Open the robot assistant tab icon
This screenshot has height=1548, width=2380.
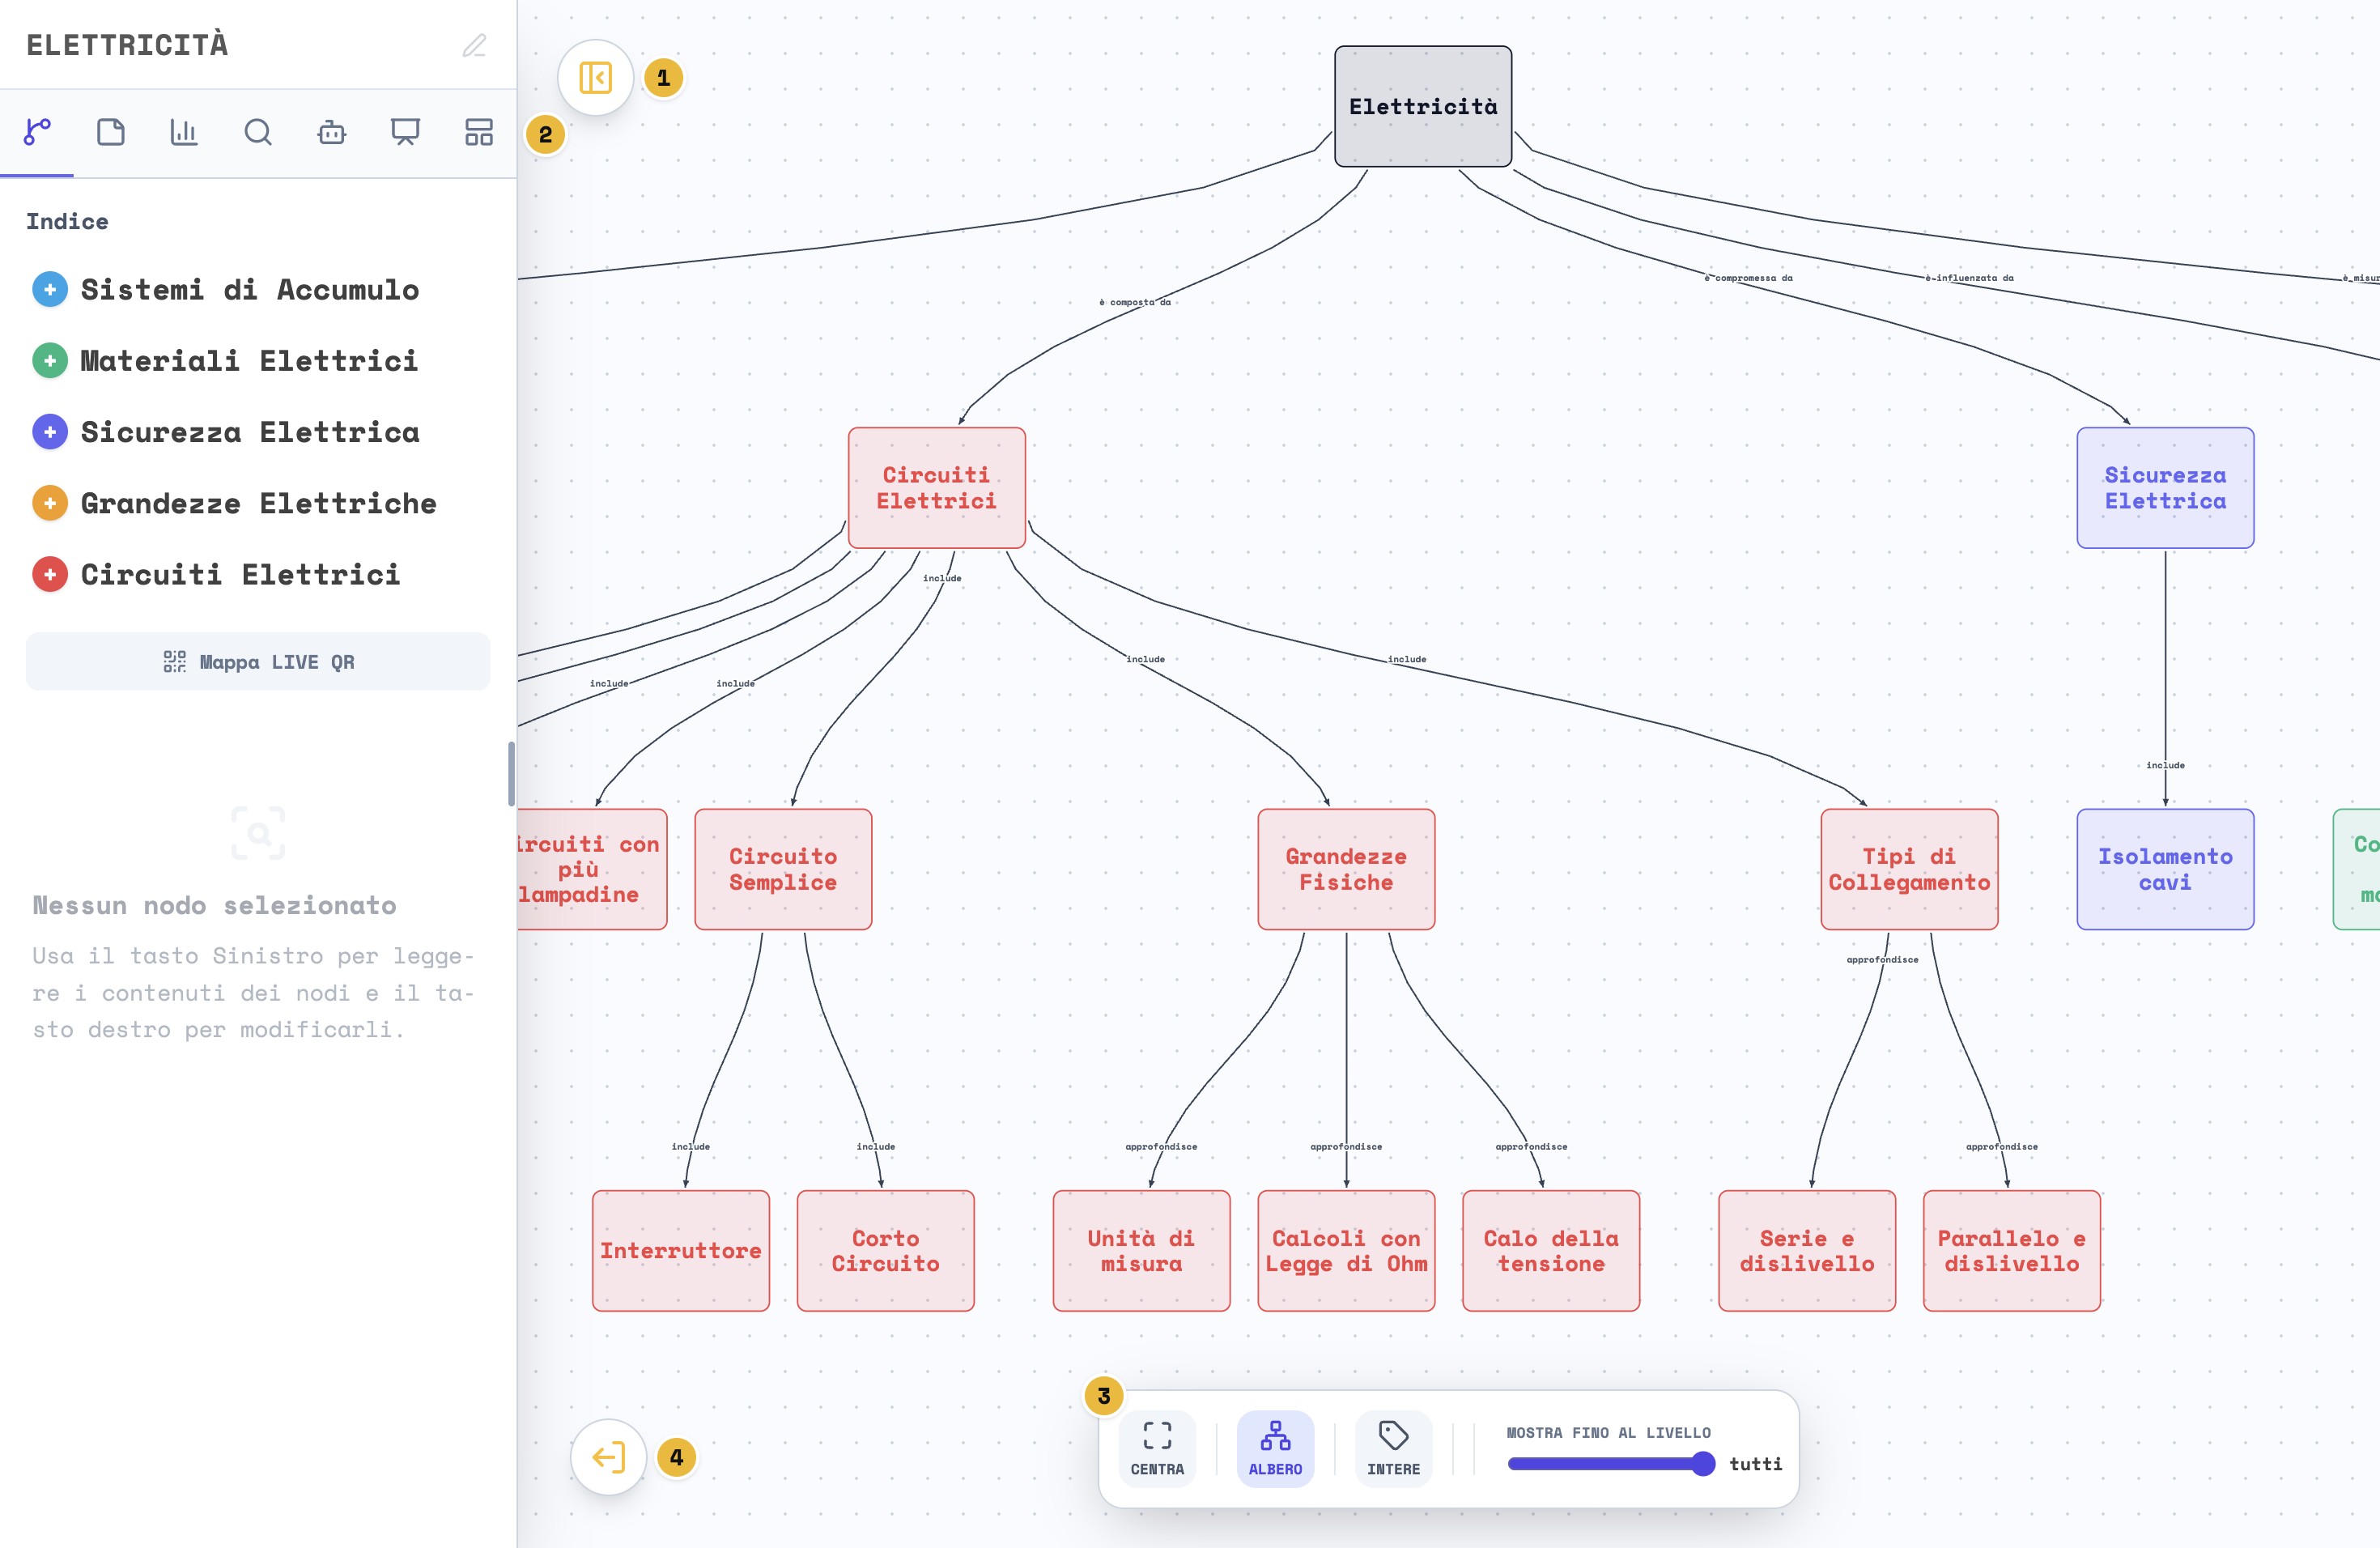(332, 132)
